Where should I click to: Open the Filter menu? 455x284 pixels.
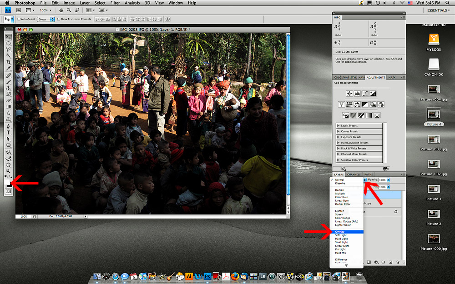(114, 3)
